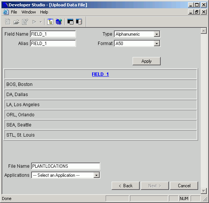Click the server window toolbar icon
This screenshot has width=209, height=203.
[x=79, y=22]
